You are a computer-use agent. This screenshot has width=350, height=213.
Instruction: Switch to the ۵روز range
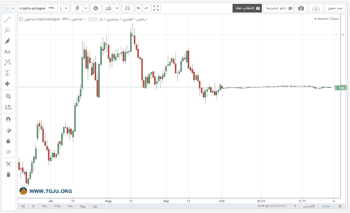tap(83, 206)
